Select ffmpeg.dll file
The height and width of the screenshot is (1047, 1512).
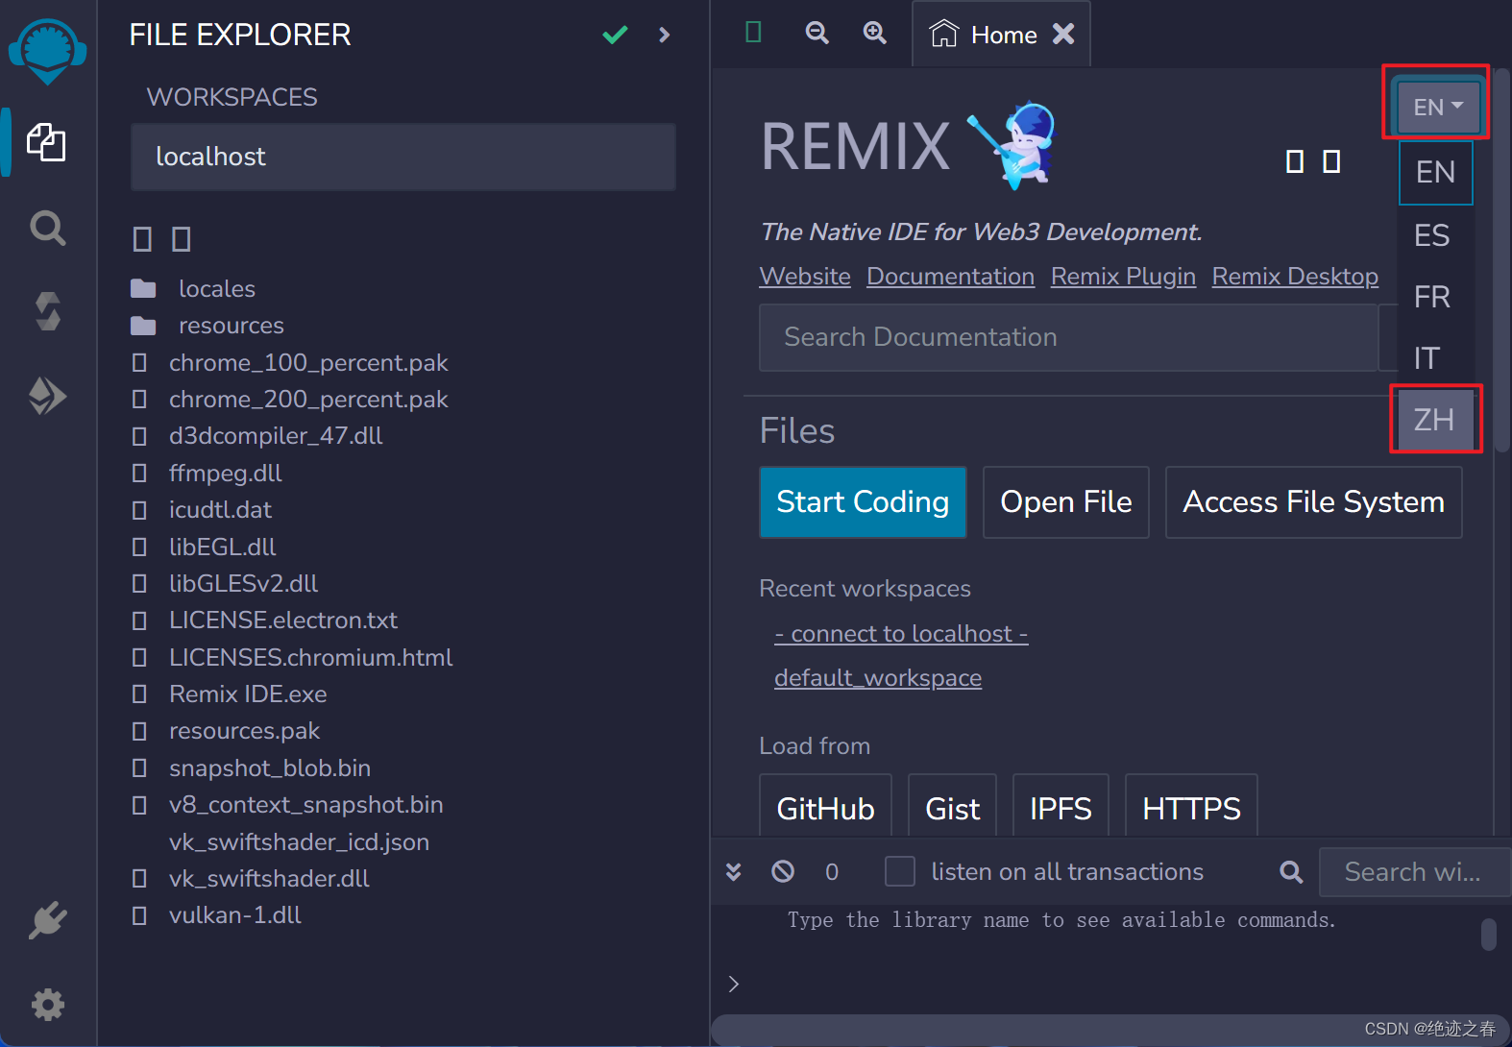click(226, 474)
